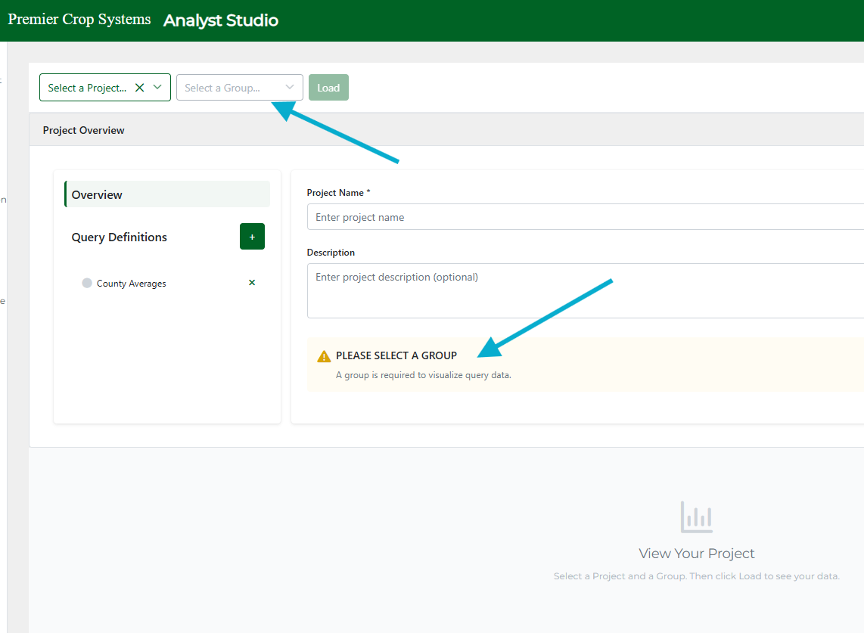
Task: Click the yellow warning triangle icon
Action: pos(324,356)
